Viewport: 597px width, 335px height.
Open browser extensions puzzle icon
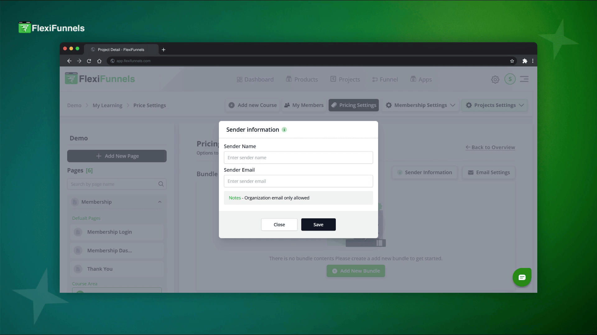(525, 61)
